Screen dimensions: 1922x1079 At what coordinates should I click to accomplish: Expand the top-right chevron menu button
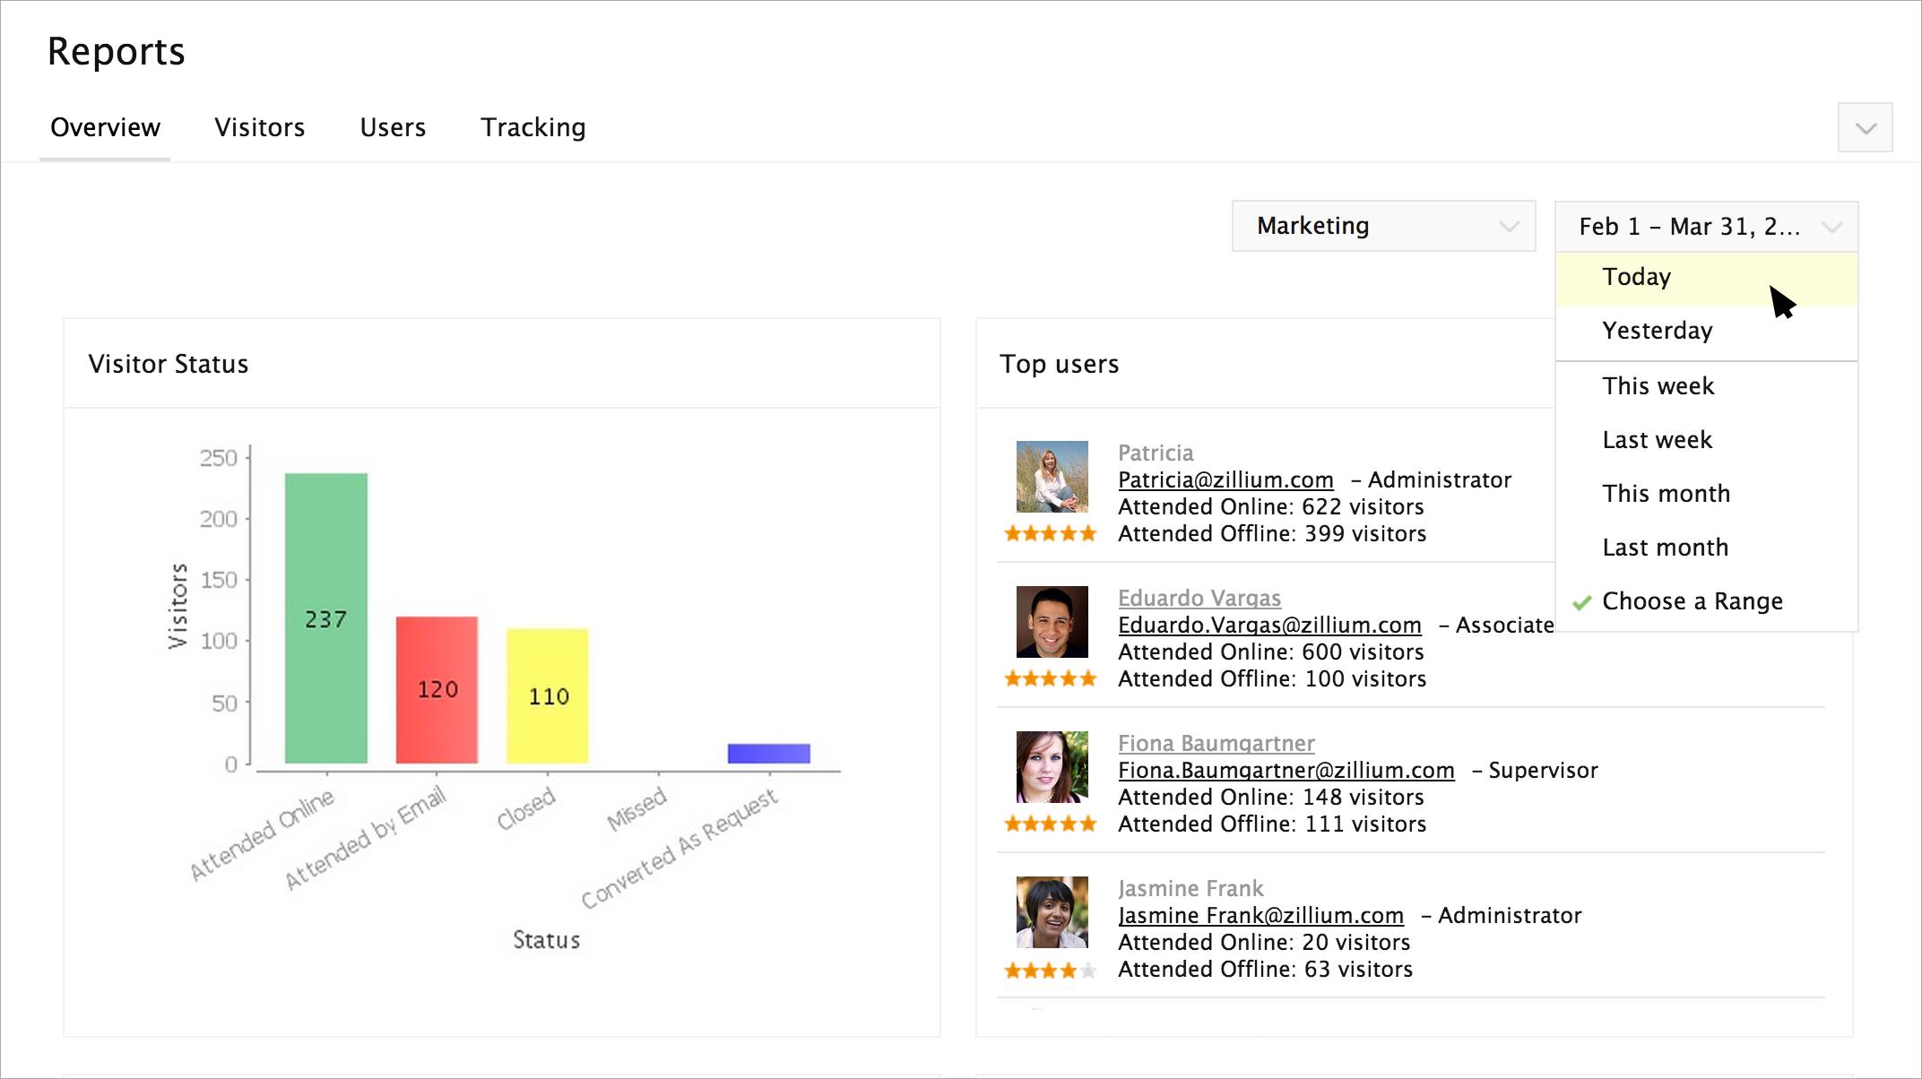(x=1865, y=128)
